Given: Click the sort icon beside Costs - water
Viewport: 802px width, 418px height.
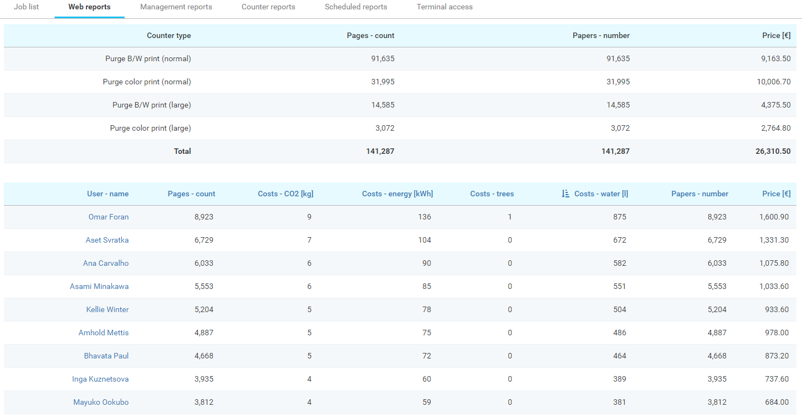Looking at the screenshot, I should [x=565, y=194].
